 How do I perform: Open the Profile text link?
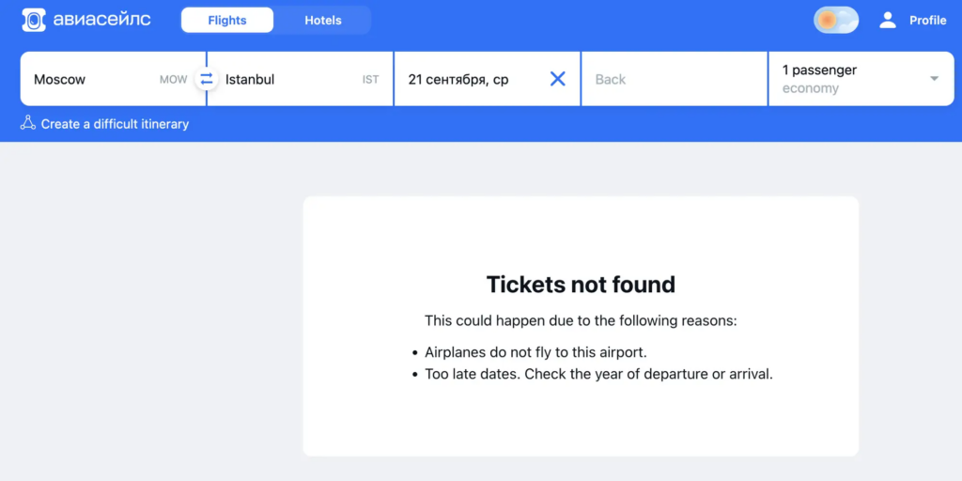(x=927, y=20)
